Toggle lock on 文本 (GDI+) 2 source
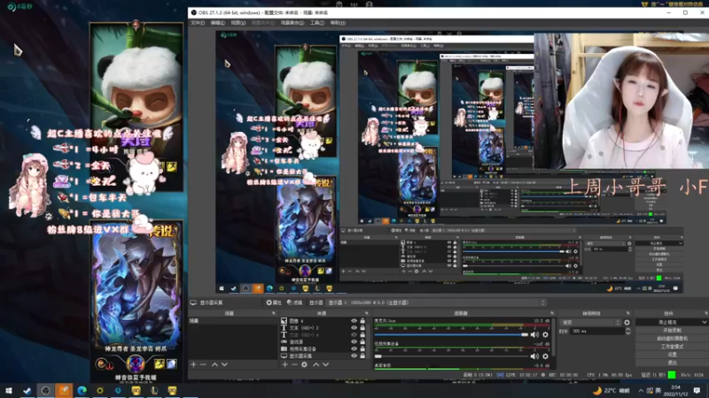This screenshot has width=709, height=398. pyautogui.click(x=362, y=327)
